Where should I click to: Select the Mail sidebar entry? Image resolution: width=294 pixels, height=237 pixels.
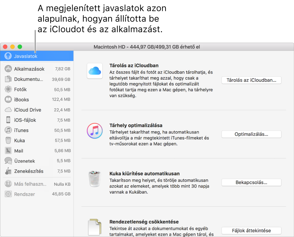37,151
